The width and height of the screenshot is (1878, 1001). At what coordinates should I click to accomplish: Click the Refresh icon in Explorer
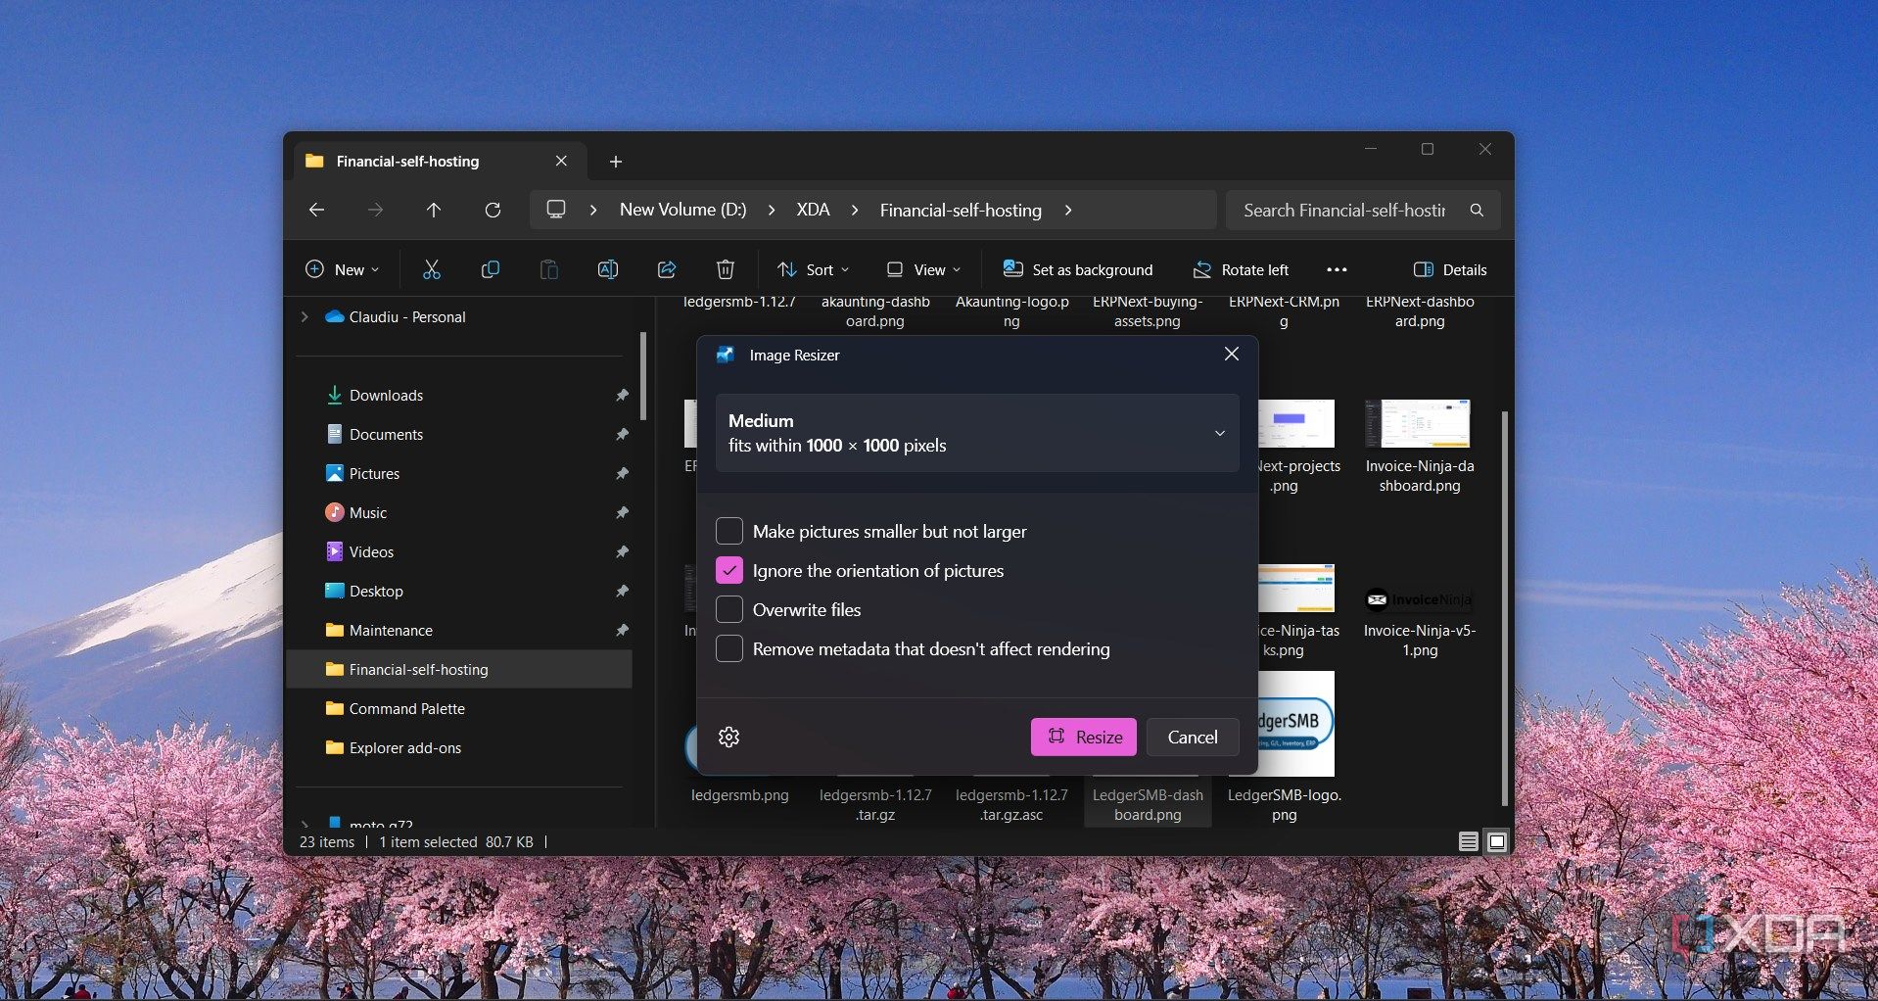(493, 210)
